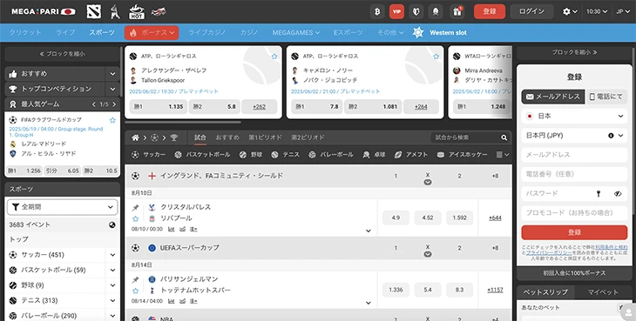Open +264 more markets link
The width and height of the screenshot is (636, 321).
(422, 107)
